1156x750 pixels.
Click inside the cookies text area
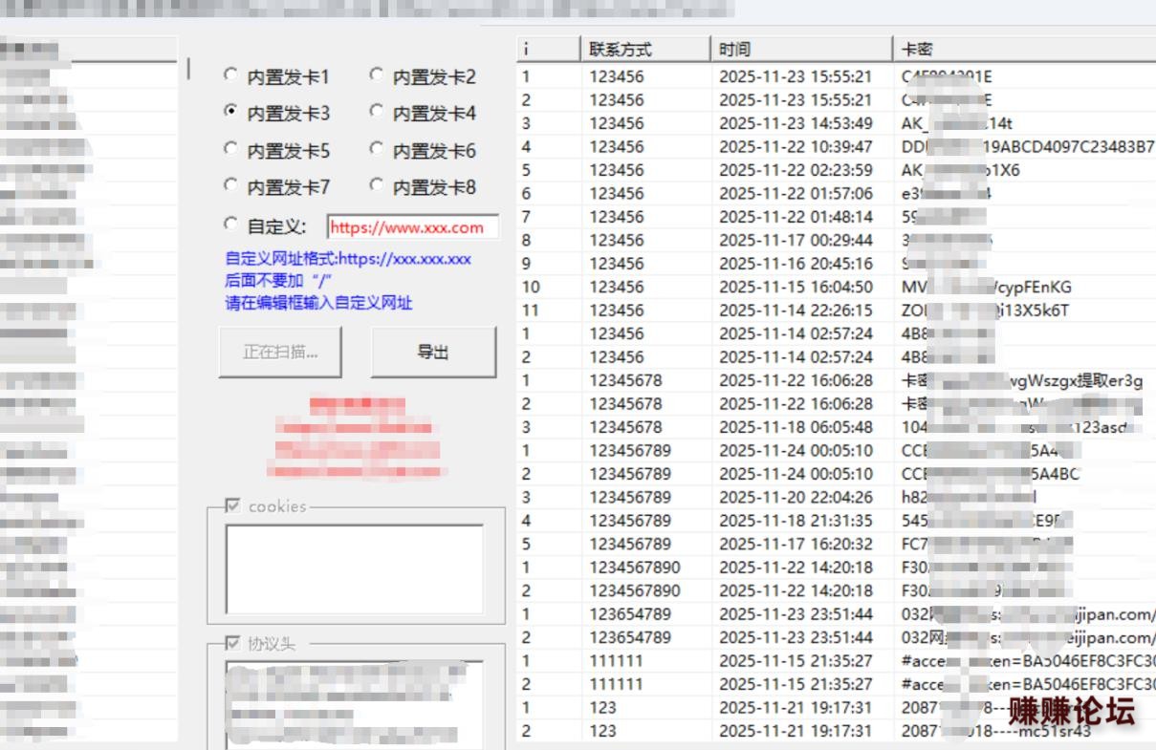[x=354, y=568]
